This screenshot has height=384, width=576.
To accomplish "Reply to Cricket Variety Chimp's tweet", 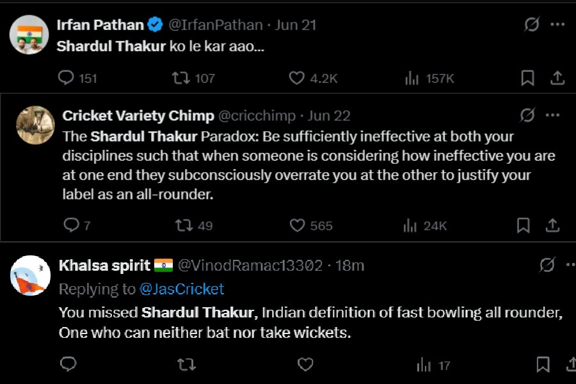I will click(x=72, y=225).
